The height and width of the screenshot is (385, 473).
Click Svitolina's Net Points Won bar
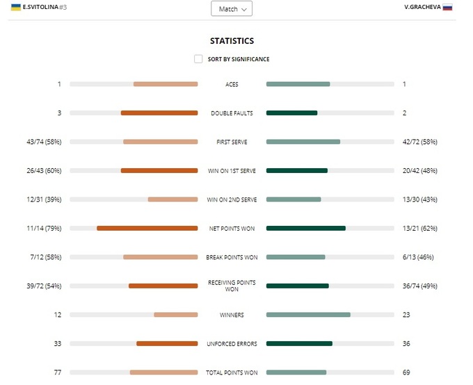click(147, 228)
